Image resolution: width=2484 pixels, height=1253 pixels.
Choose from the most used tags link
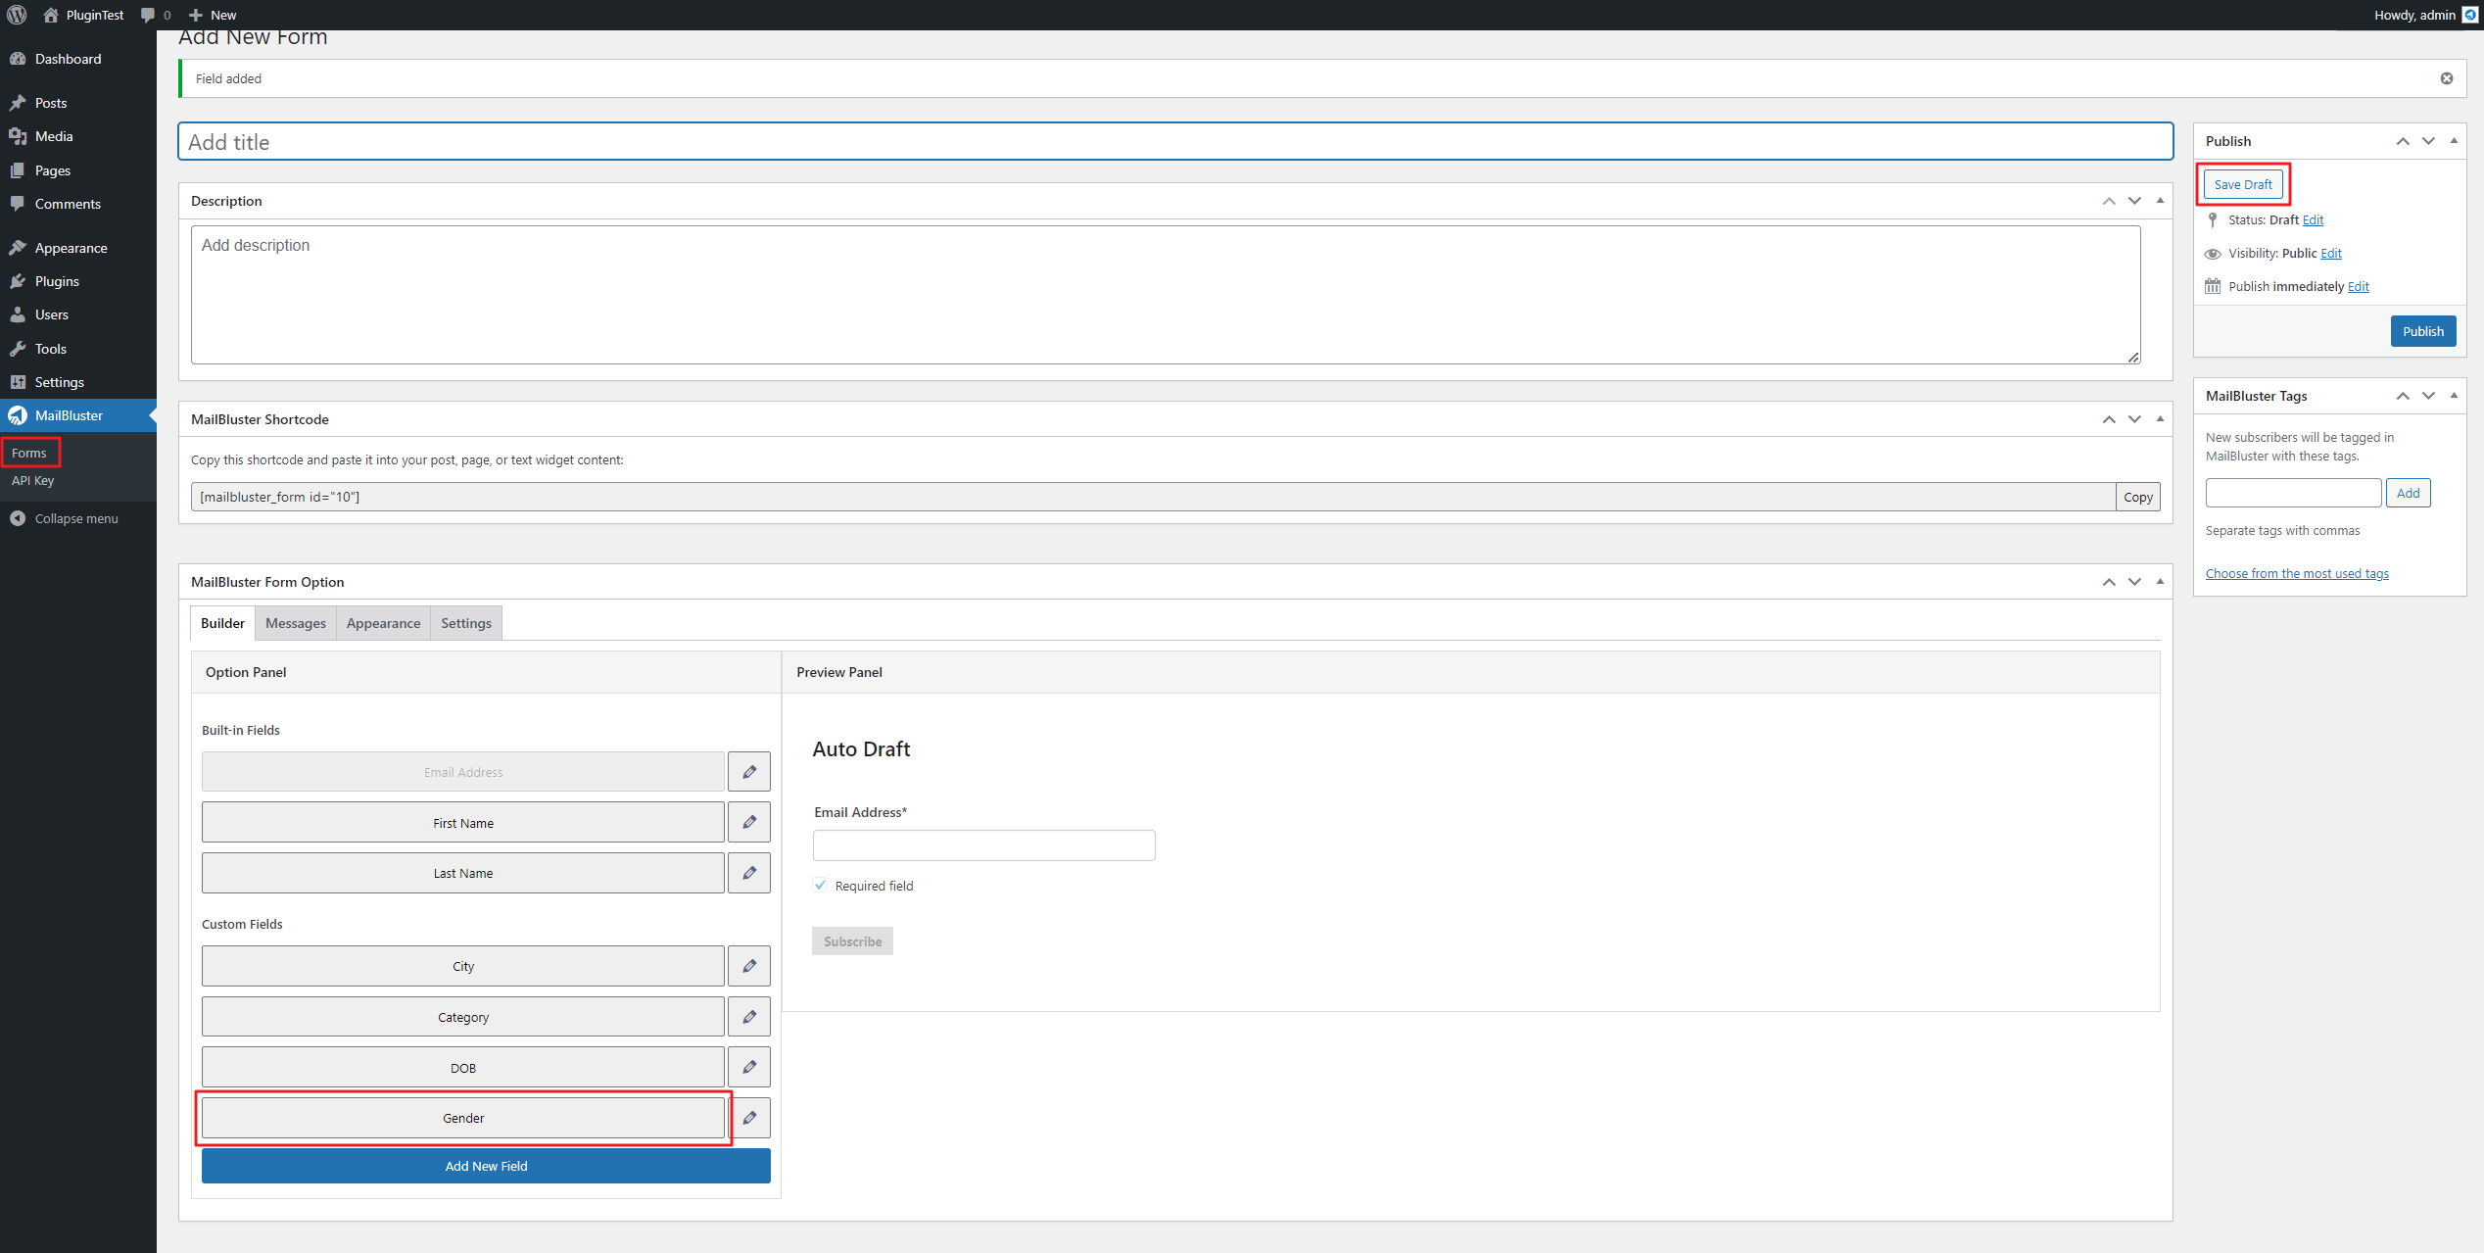click(x=2296, y=574)
